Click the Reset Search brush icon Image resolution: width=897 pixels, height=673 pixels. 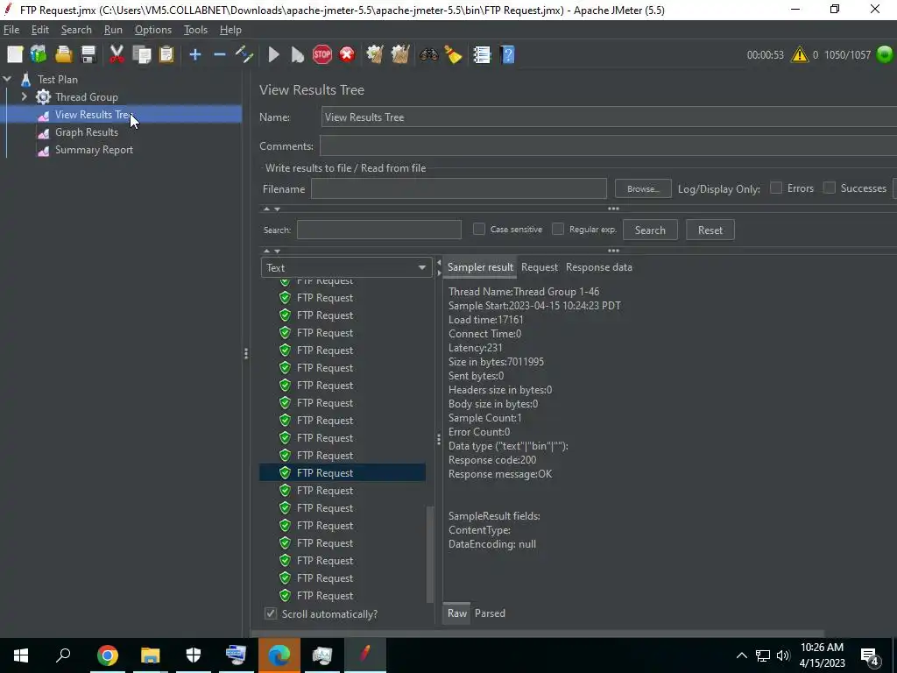(453, 55)
